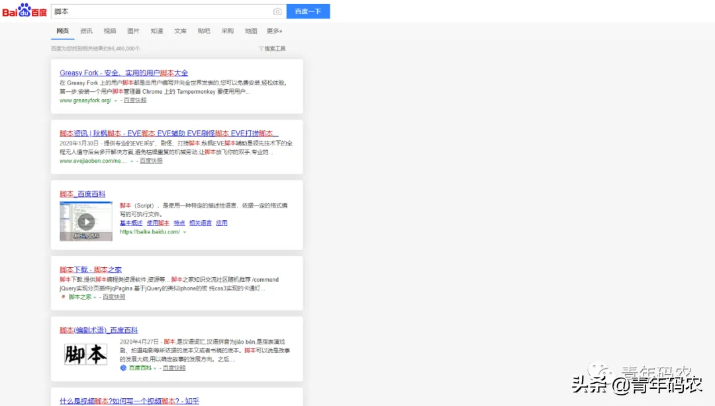
Task: Switch to the 资讯 tab
Action: click(86, 31)
